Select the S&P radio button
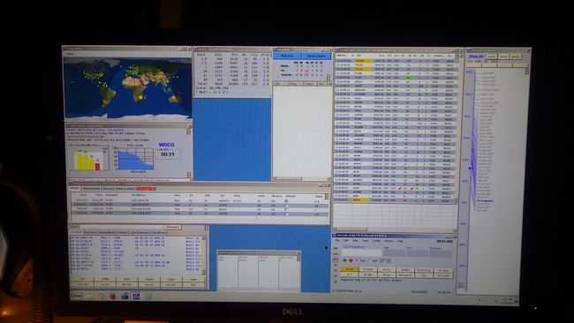 coord(369,260)
